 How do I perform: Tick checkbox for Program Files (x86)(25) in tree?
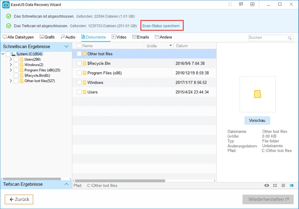click(16, 70)
